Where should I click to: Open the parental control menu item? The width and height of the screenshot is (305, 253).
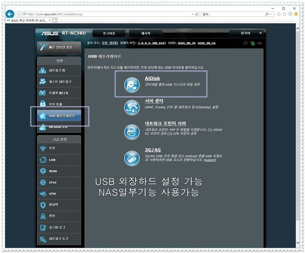click(x=59, y=104)
